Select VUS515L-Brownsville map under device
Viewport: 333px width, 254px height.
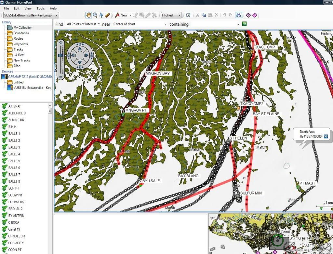pyautogui.click(x=32, y=88)
